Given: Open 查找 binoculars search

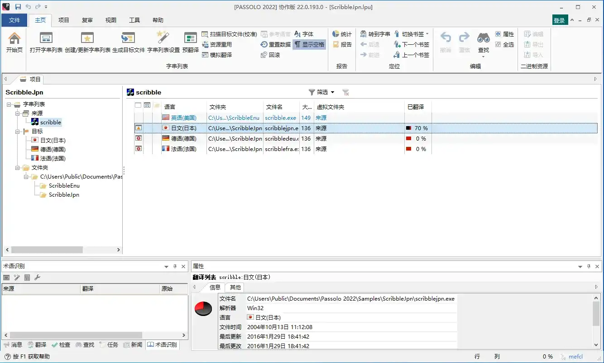Looking at the screenshot, I should coord(483,43).
